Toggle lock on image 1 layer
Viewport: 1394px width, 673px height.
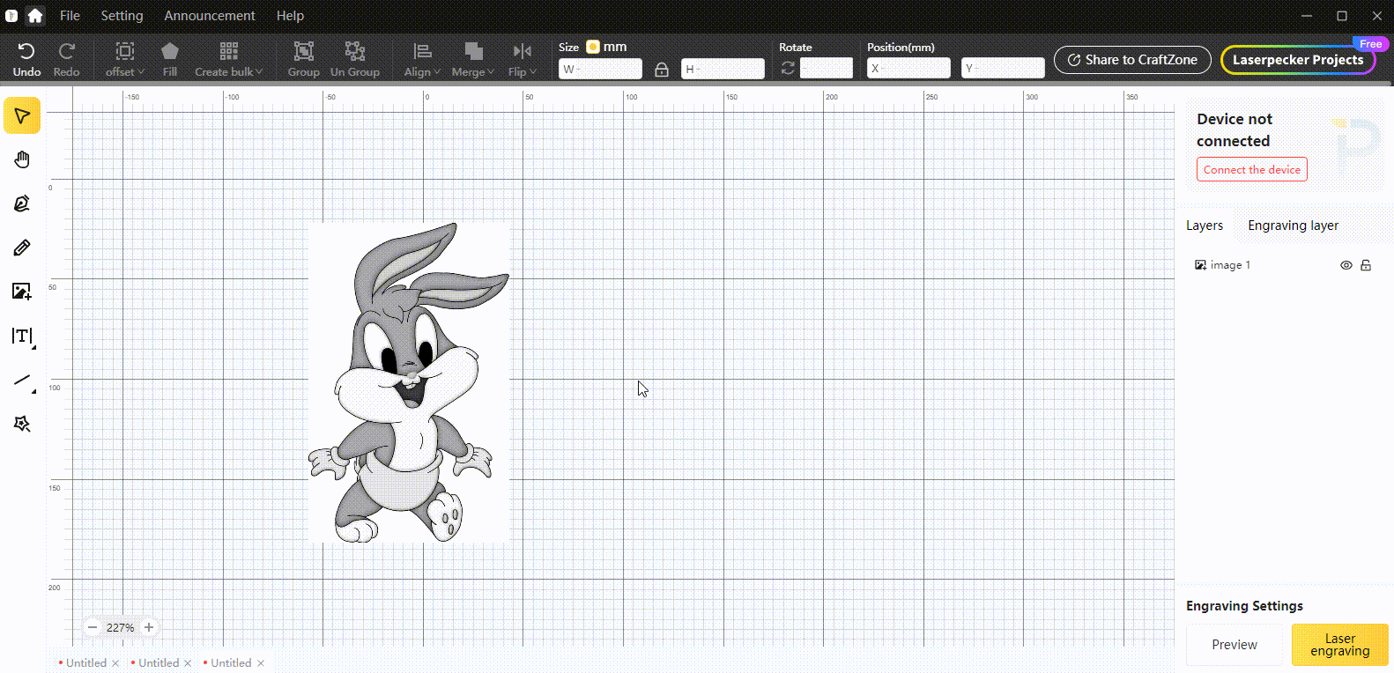1366,265
